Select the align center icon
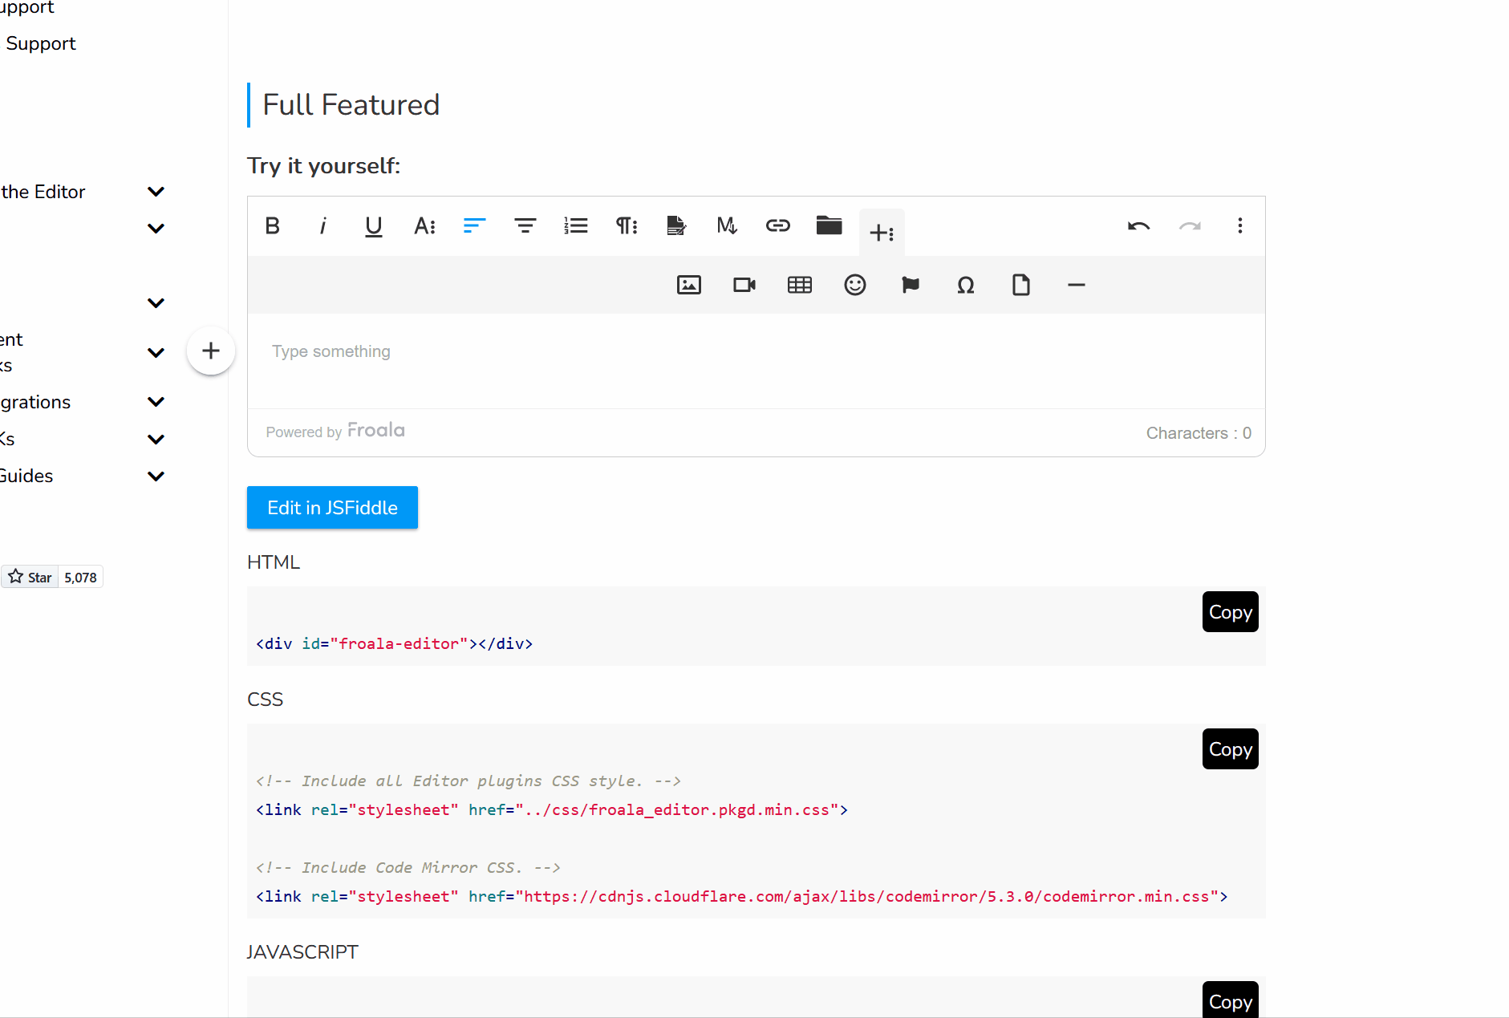This screenshot has height=1018, width=1509. [525, 226]
